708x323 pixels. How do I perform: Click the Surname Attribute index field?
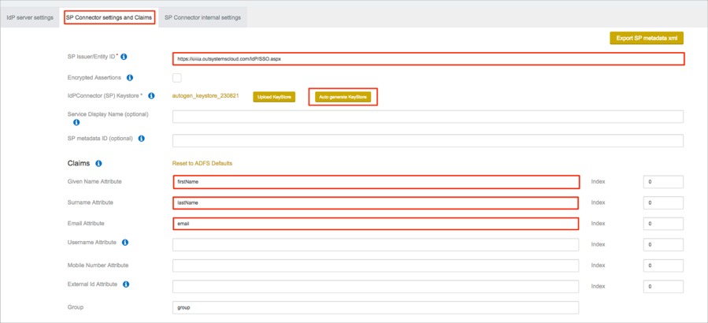pyautogui.click(x=662, y=202)
